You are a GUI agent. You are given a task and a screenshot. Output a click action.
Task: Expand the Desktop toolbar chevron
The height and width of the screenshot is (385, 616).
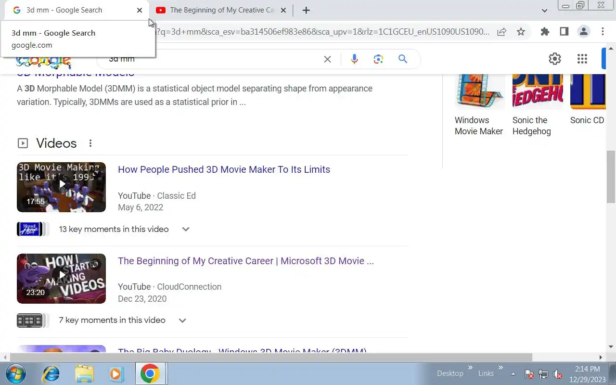(x=470, y=368)
